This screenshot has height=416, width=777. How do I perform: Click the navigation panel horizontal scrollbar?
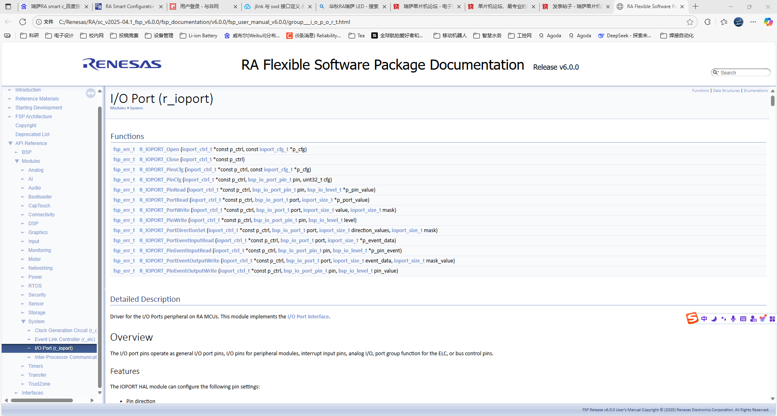(42, 400)
